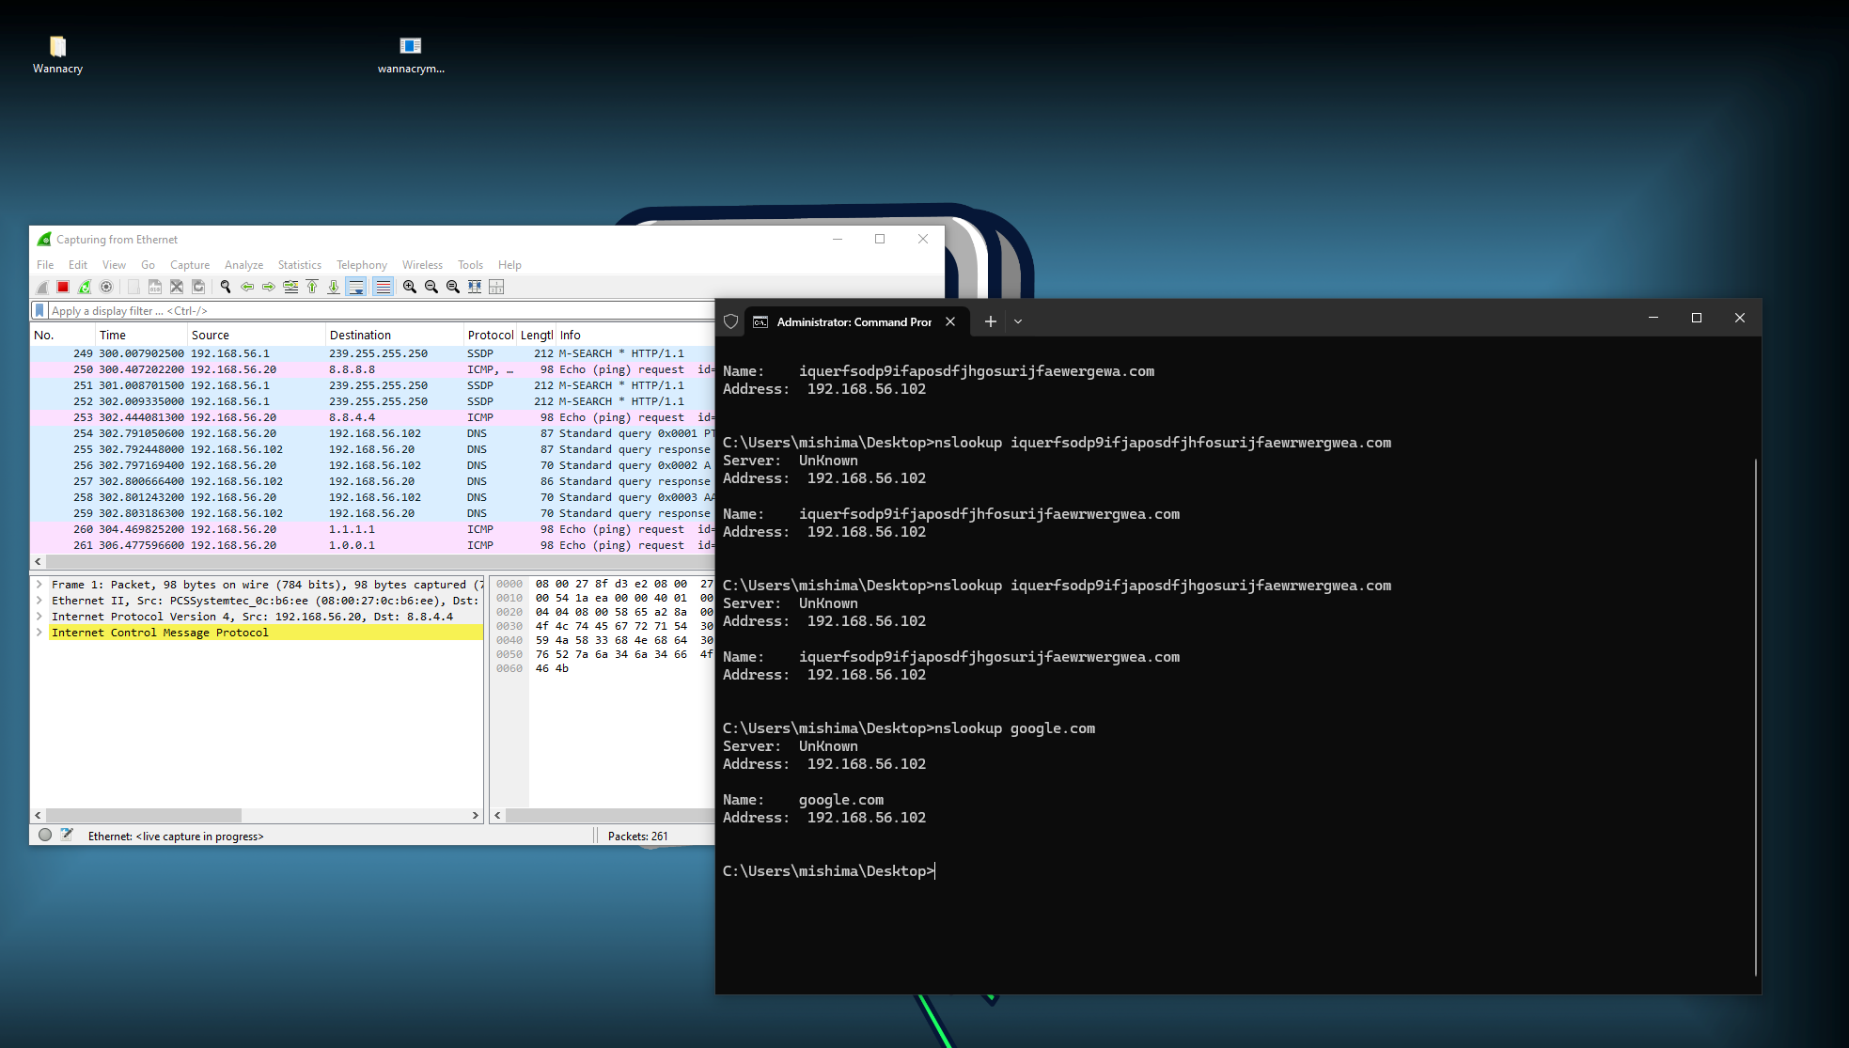Open the wannacrym... desktop file

411,55
